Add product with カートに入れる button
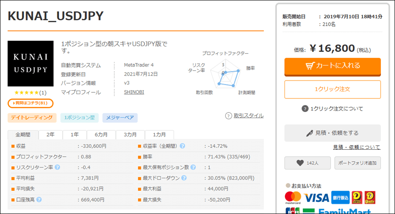The image size is (395, 214). (333, 67)
